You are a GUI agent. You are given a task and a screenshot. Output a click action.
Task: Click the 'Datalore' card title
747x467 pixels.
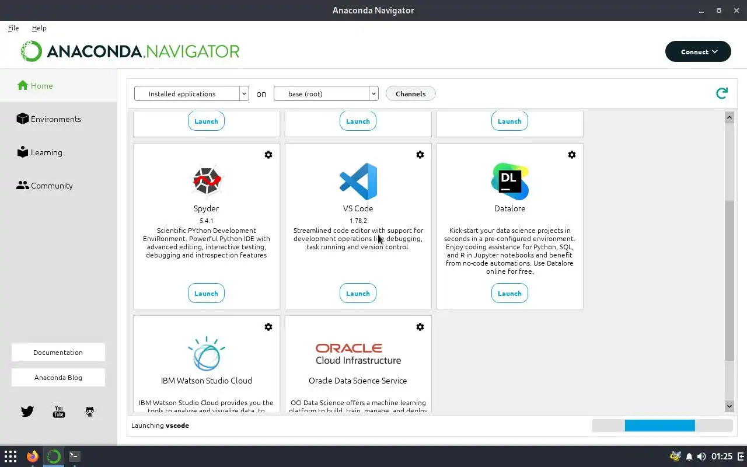click(x=510, y=208)
